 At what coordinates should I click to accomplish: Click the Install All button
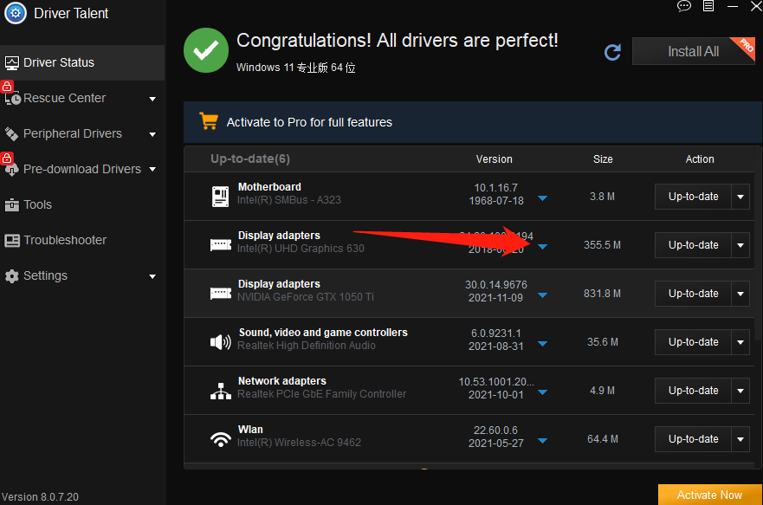pyautogui.click(x=694, y=51)
